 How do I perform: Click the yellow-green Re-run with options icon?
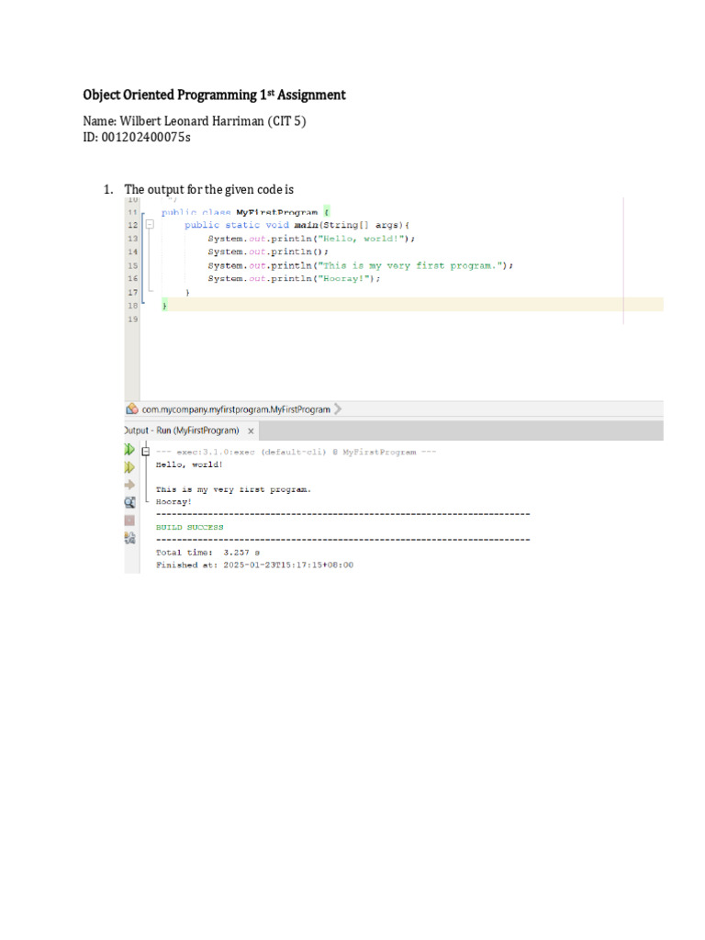click(x=129, y=467)
